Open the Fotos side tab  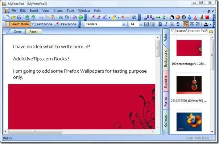(166, 37)
